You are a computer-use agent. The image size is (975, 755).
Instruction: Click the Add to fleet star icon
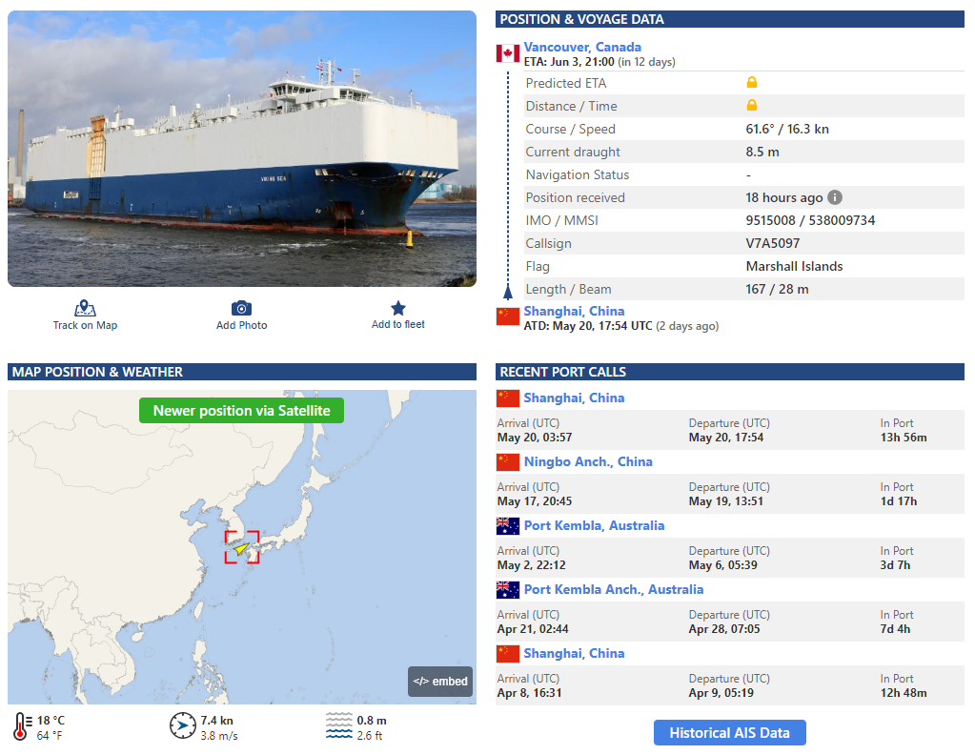point(398,308)
